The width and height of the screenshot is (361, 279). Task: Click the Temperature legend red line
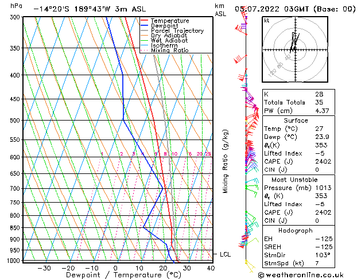point(145,21)
